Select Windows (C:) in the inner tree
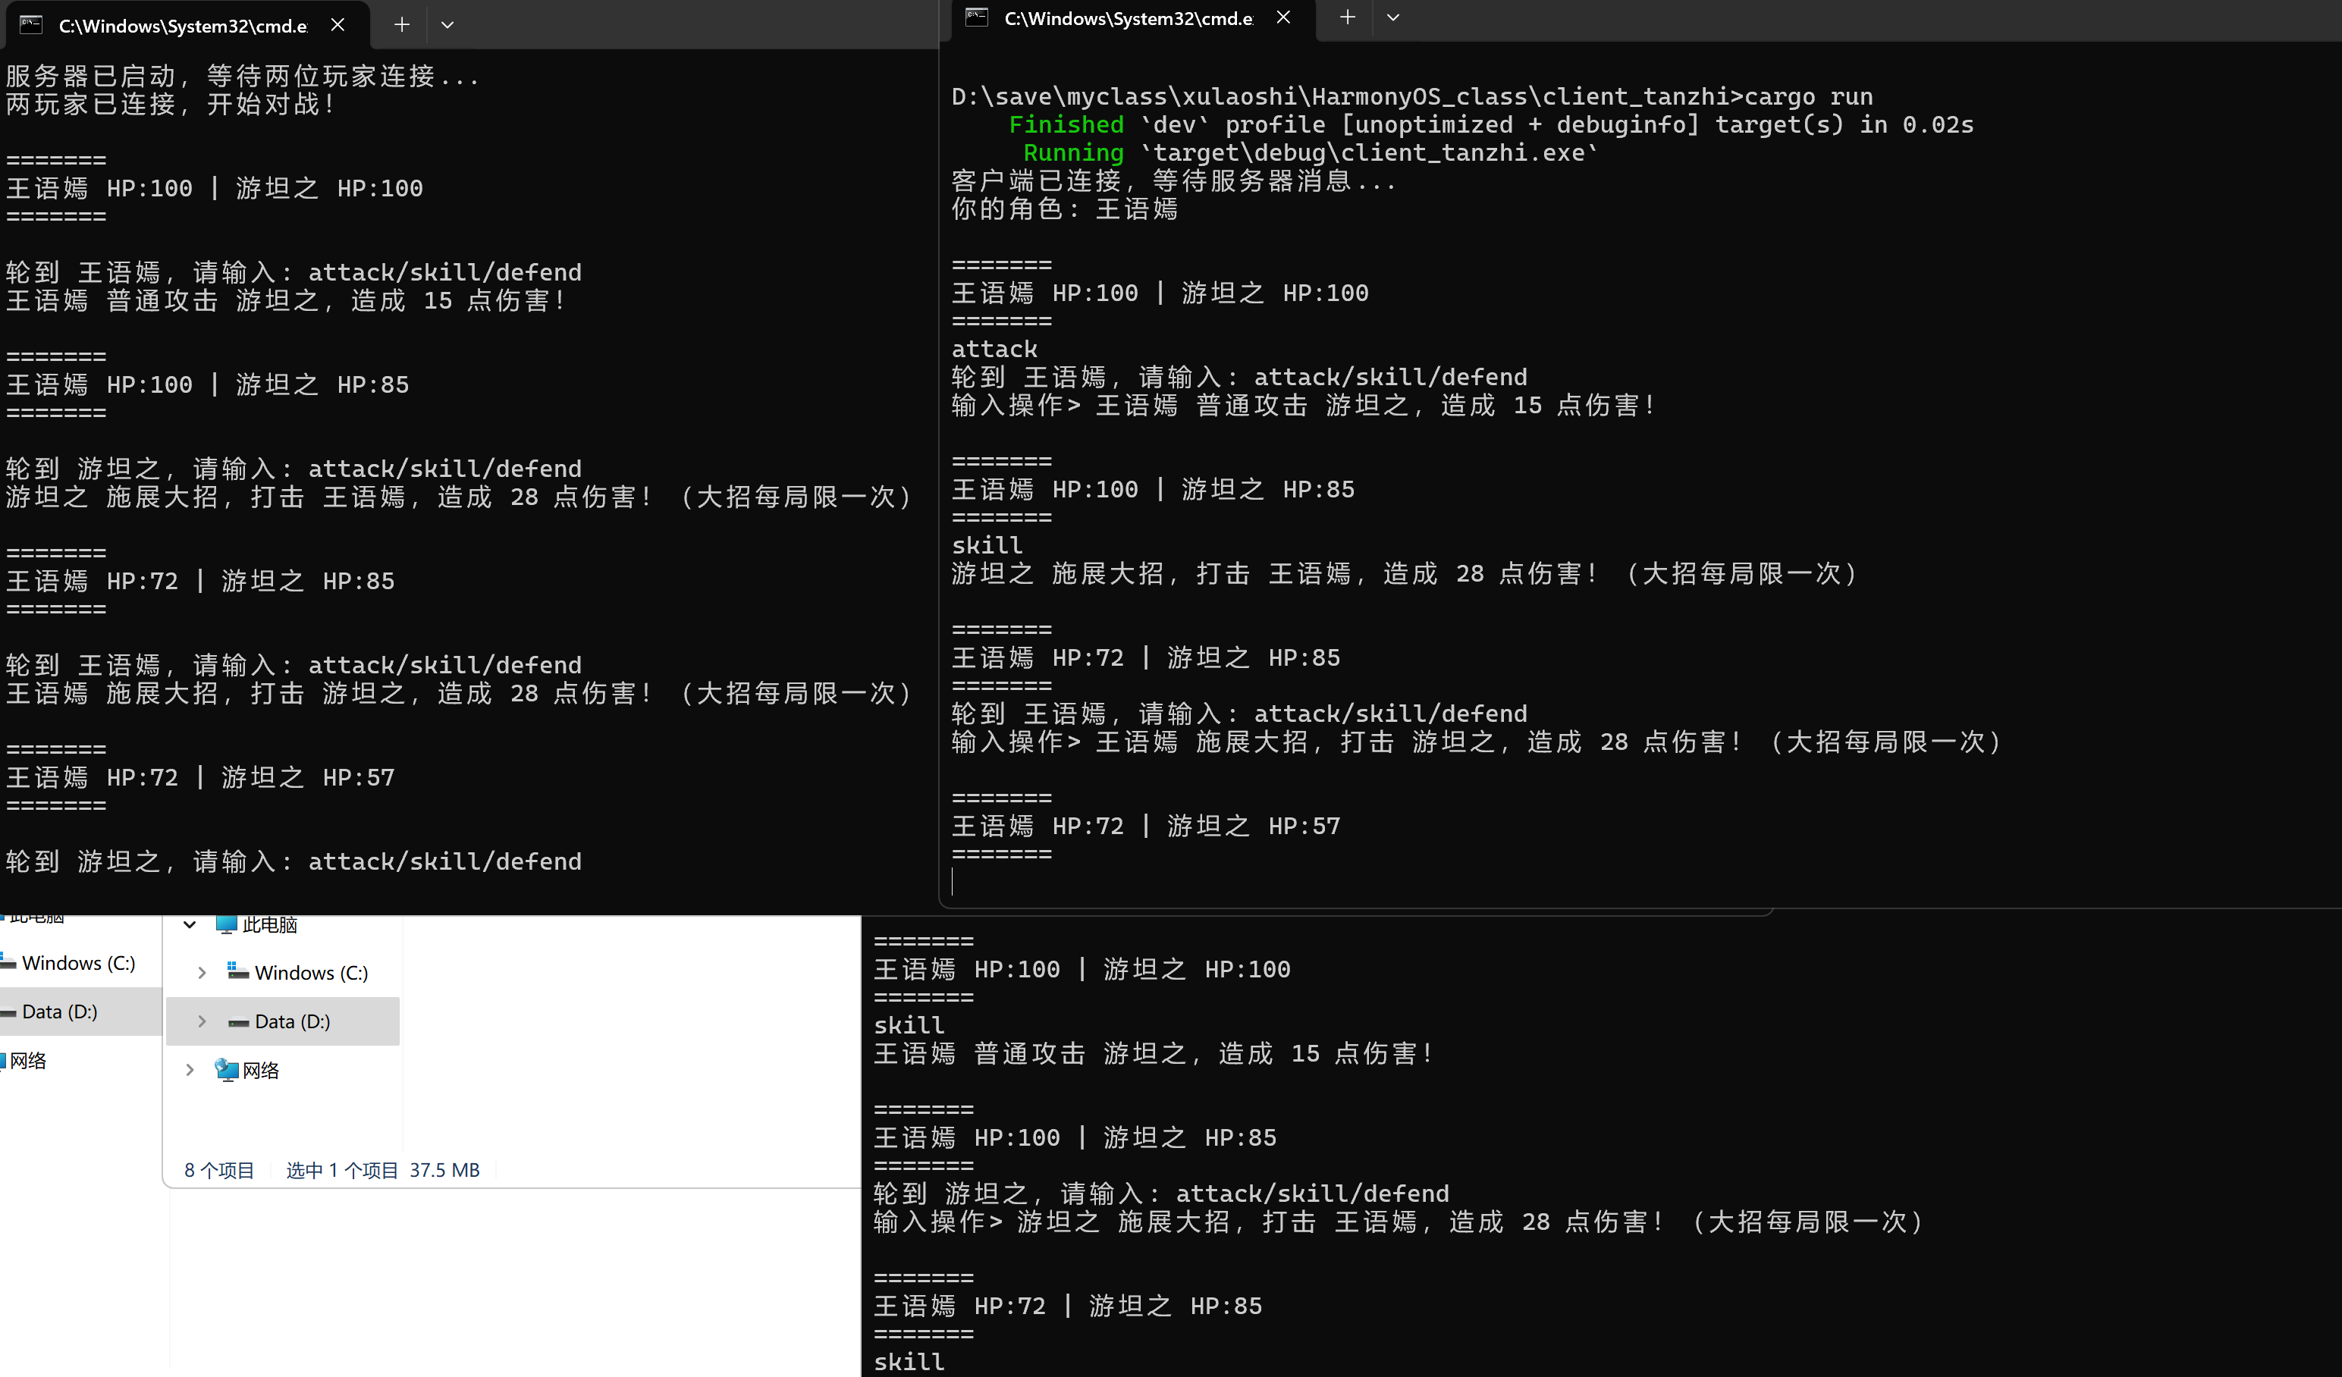This screenshot has height=1377, width=2342. [x=312, y=973]
